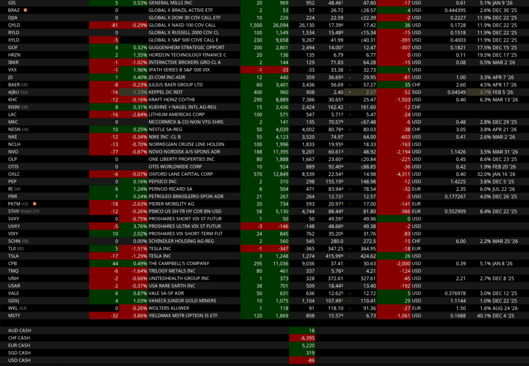
Task: Select the QYLD ticker row
Action: (x=14, y=25)
